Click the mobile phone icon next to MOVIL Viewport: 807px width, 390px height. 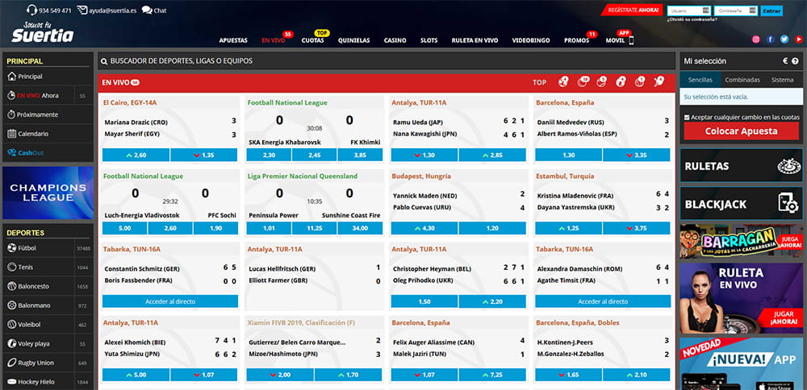(x=632, y=40)
